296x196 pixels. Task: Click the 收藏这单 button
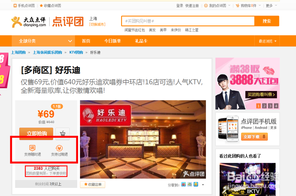coord(92,184)
